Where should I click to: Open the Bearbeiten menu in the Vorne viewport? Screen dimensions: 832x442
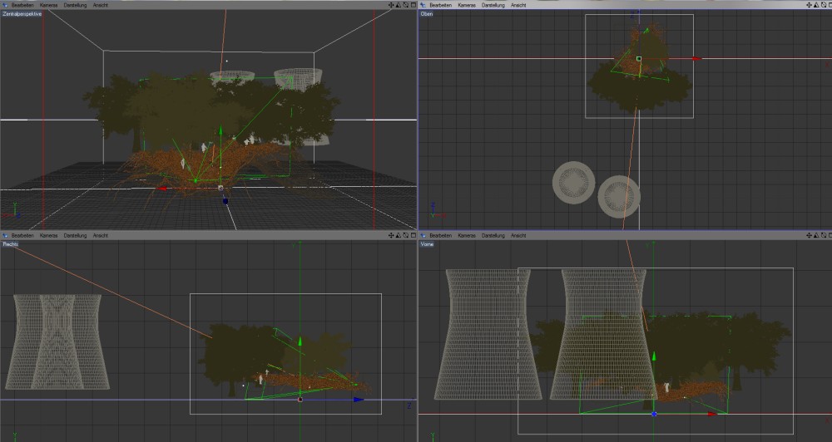coord(440,237)
